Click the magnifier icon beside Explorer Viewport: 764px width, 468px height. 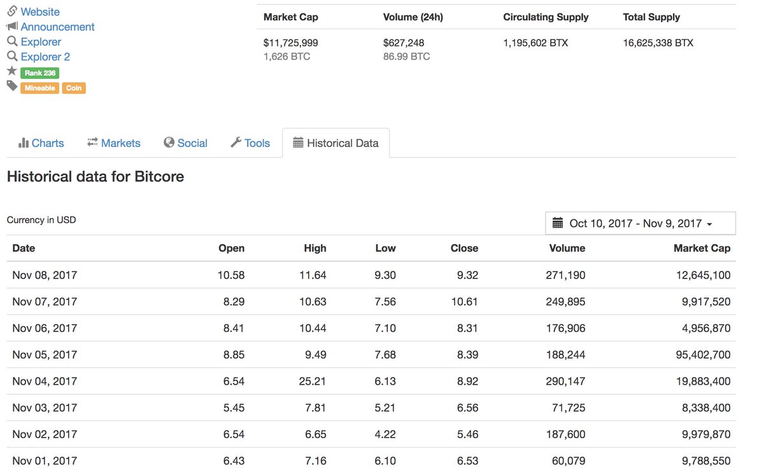point(12,41)
